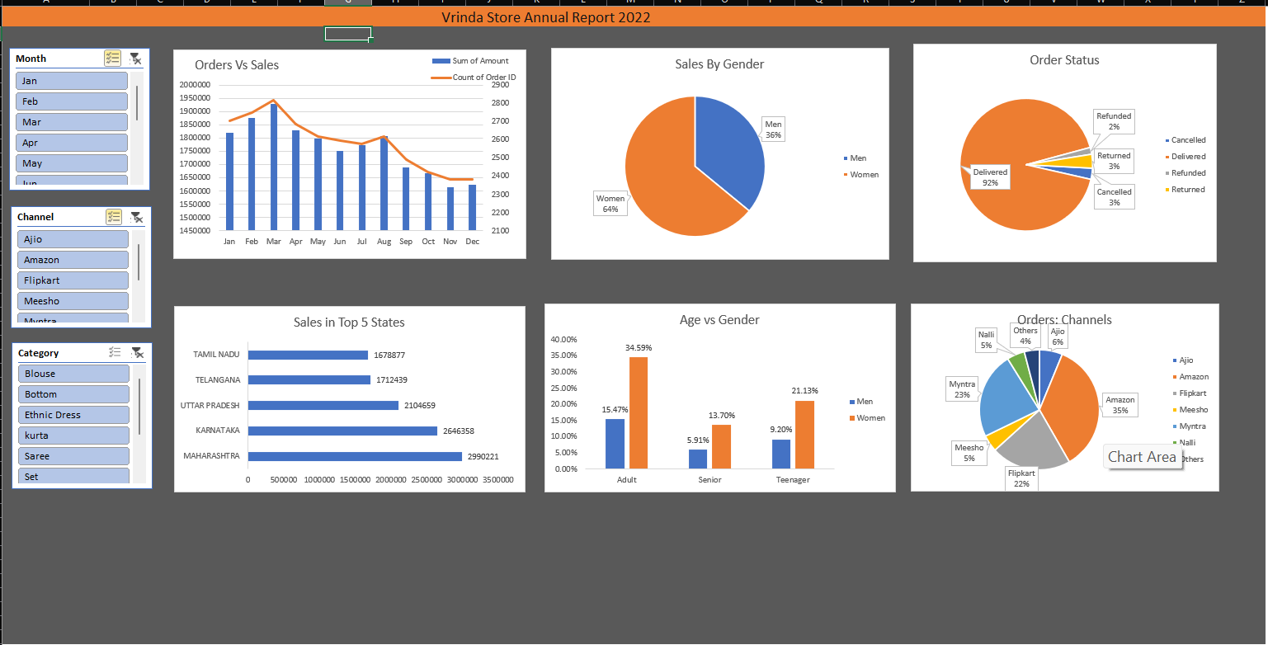Click Multi-Select icon on Channel slicer
The width and height of the screenshot is (1268, 645).
[113, 216]
